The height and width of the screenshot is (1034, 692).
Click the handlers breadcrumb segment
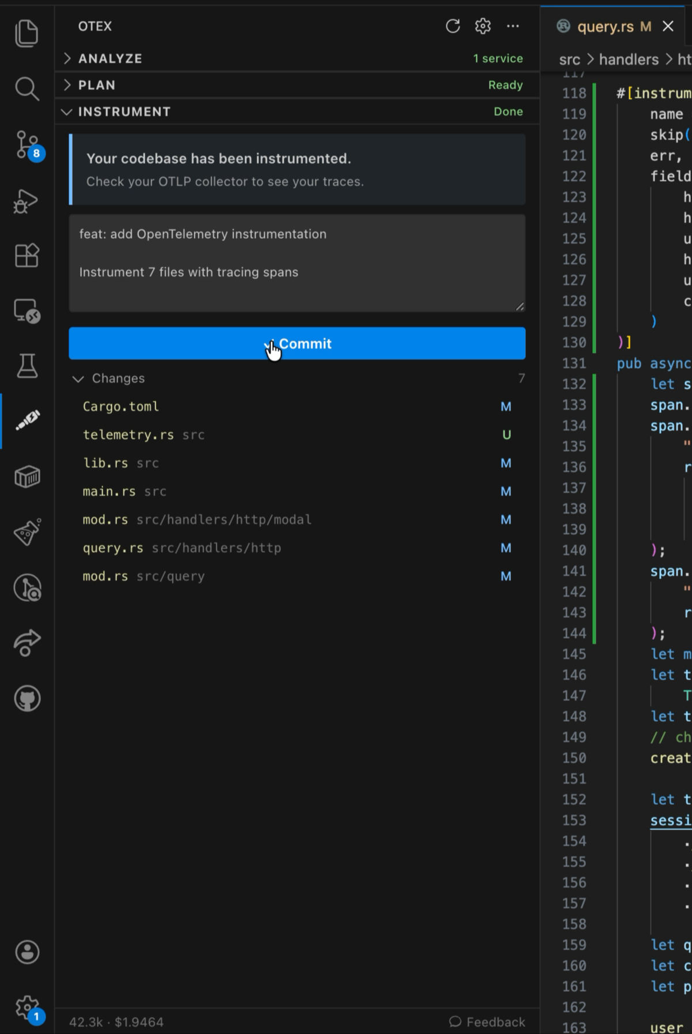tap(629, 59)
